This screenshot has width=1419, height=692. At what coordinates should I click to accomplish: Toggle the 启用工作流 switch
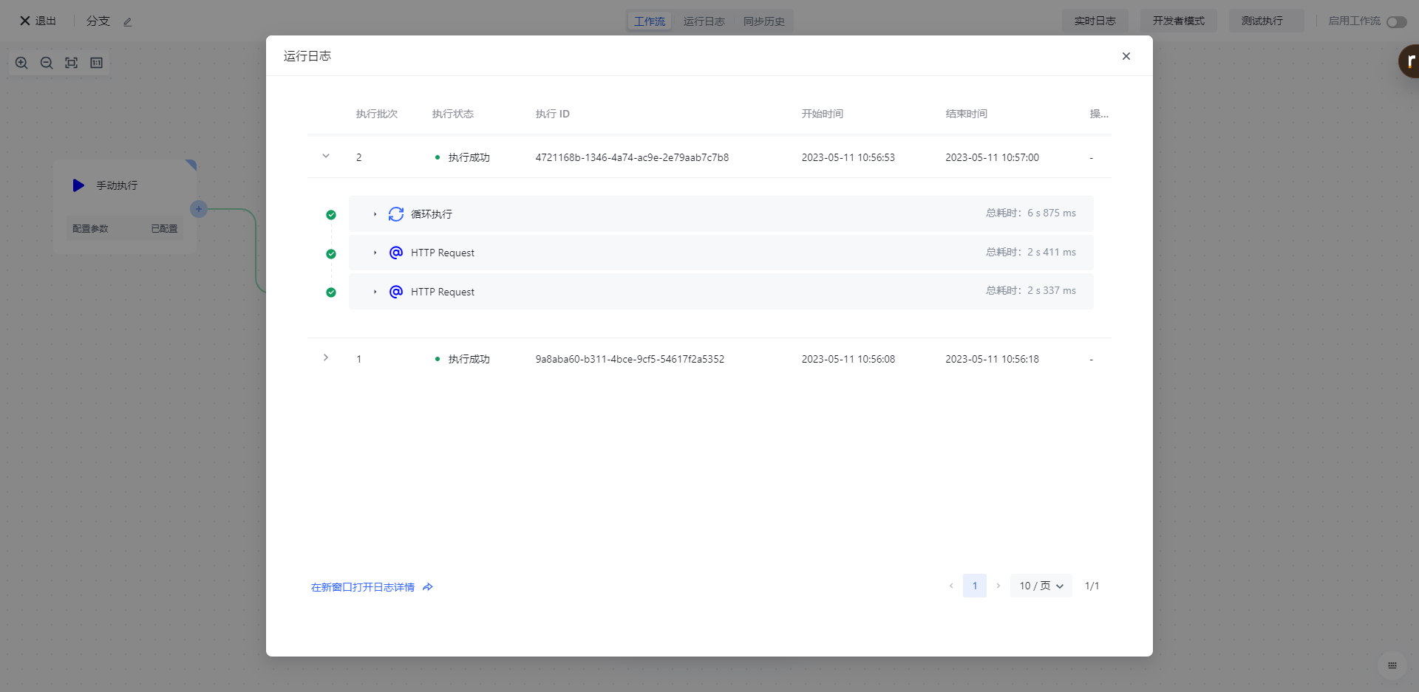pyautogui.click(x=1396, y=22)
